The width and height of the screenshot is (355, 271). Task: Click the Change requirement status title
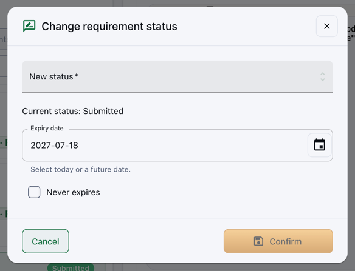coord(109,27)
